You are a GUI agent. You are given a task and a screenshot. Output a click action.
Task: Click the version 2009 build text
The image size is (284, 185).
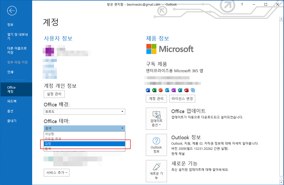click(200, 149)
